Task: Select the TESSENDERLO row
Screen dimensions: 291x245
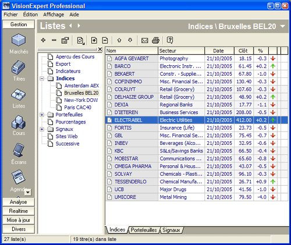Action: coord(197,182)
